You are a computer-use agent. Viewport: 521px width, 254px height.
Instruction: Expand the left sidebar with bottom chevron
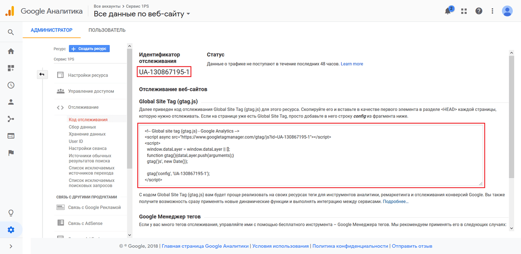coord(11,247)
